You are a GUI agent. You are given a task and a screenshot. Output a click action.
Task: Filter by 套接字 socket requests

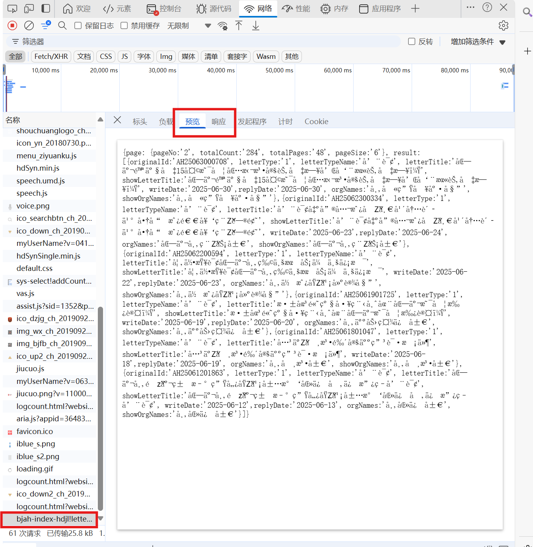[x=237, y=56]
